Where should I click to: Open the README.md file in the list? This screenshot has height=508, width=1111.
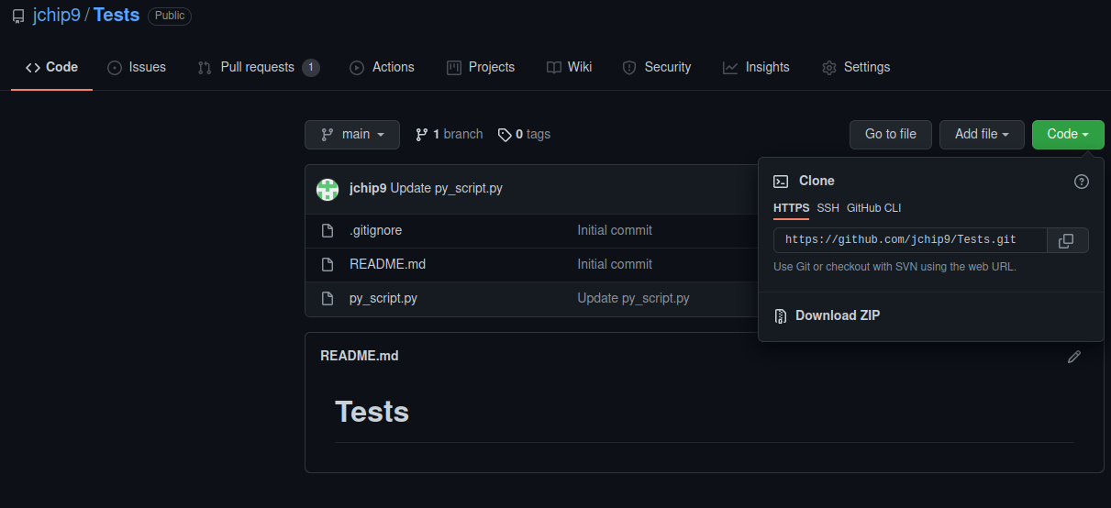click(x=387, y=264)
